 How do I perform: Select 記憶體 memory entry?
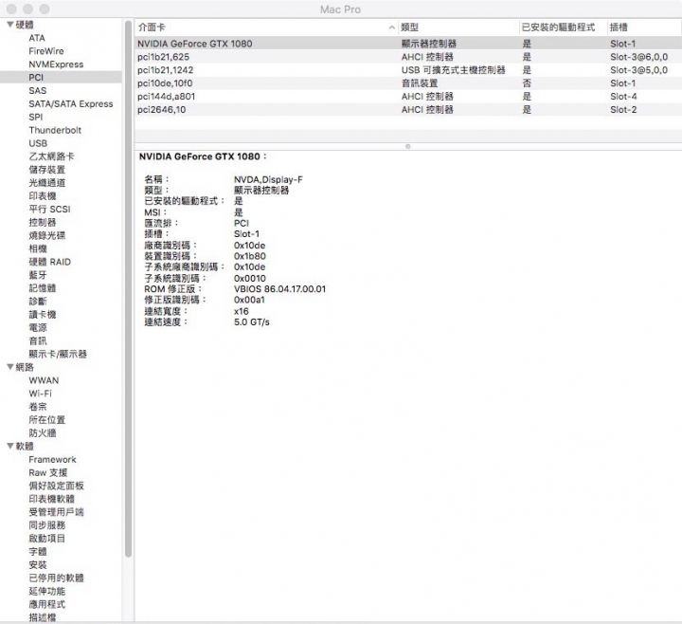43,288
